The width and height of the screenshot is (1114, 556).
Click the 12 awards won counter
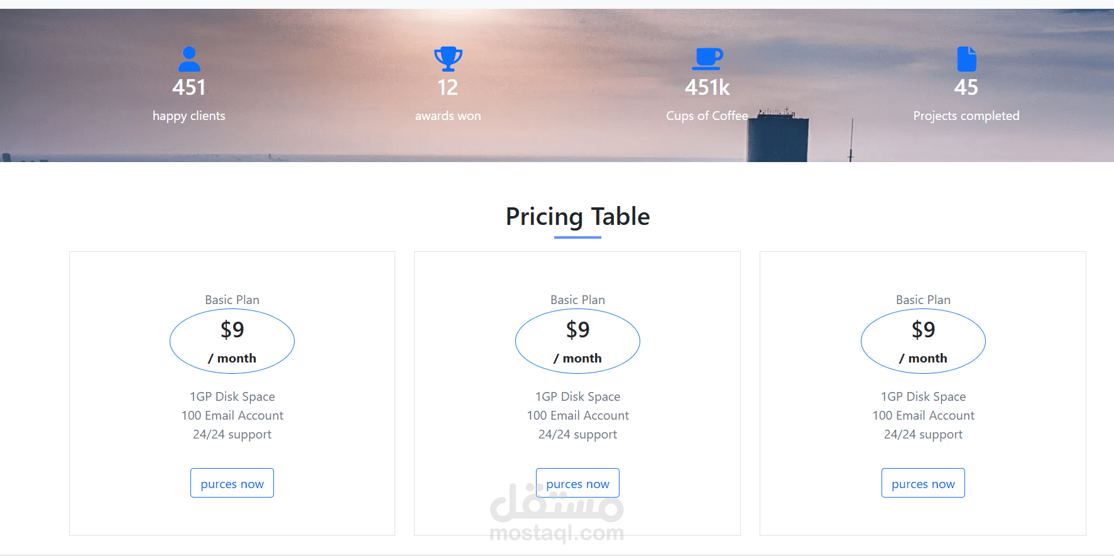[448, 87]
